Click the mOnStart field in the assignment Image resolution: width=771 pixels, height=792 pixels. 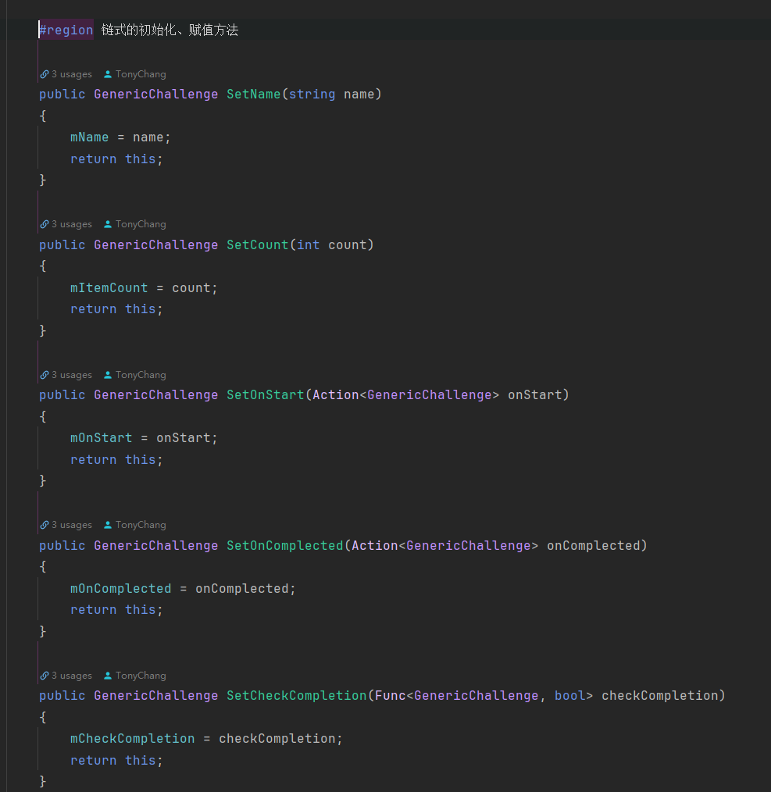coord(101,438)
